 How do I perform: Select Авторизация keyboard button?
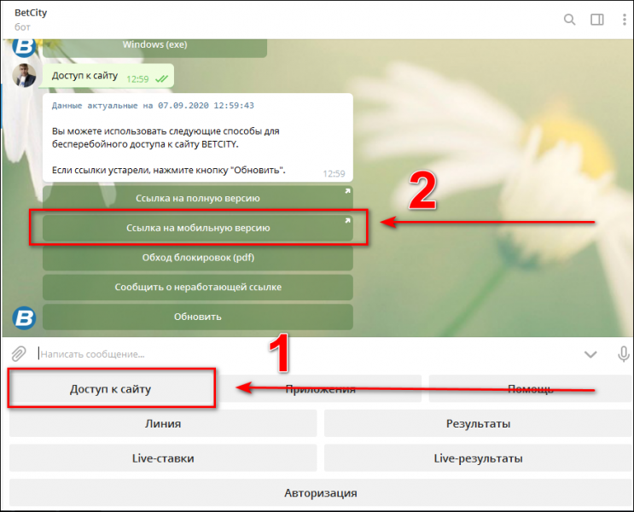click(321, 493)
